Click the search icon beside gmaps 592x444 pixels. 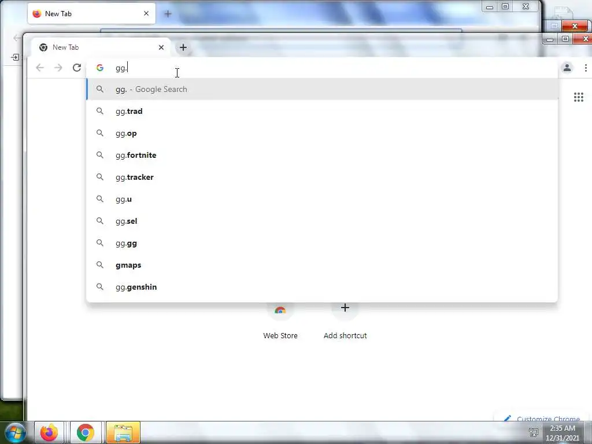tap(99, 265)
